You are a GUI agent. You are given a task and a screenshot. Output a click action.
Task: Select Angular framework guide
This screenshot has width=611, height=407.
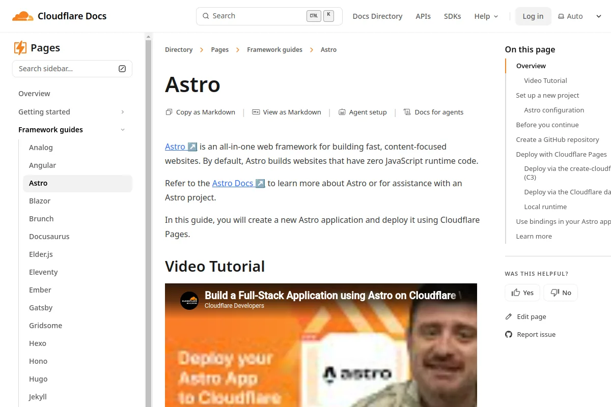coord(77,165)
